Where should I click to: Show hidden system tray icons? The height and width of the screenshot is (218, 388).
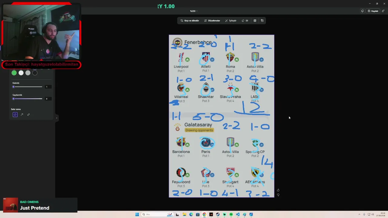tap(359, 214)
